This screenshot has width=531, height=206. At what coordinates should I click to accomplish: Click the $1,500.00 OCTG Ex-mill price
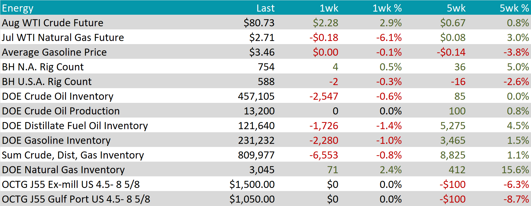[252, 185]
